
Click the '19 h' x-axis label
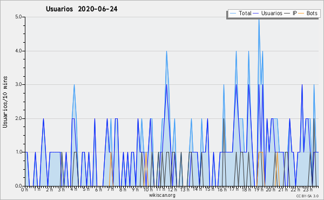pos(259,190)
